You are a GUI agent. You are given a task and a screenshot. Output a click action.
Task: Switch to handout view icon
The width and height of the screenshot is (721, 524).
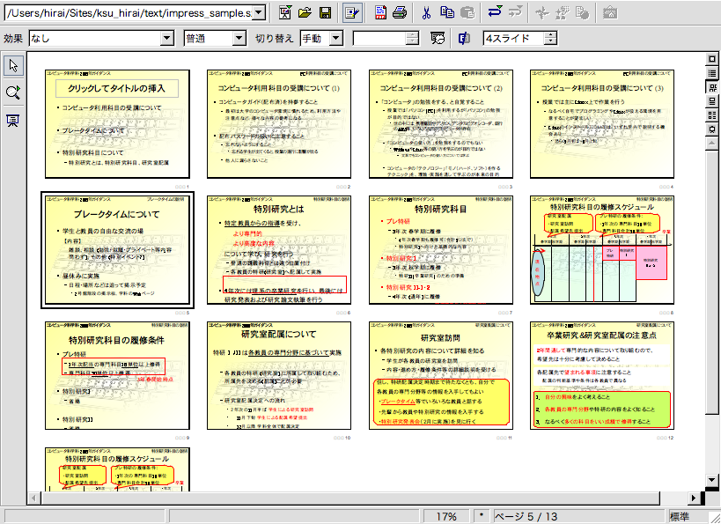[x=712, y=115]
